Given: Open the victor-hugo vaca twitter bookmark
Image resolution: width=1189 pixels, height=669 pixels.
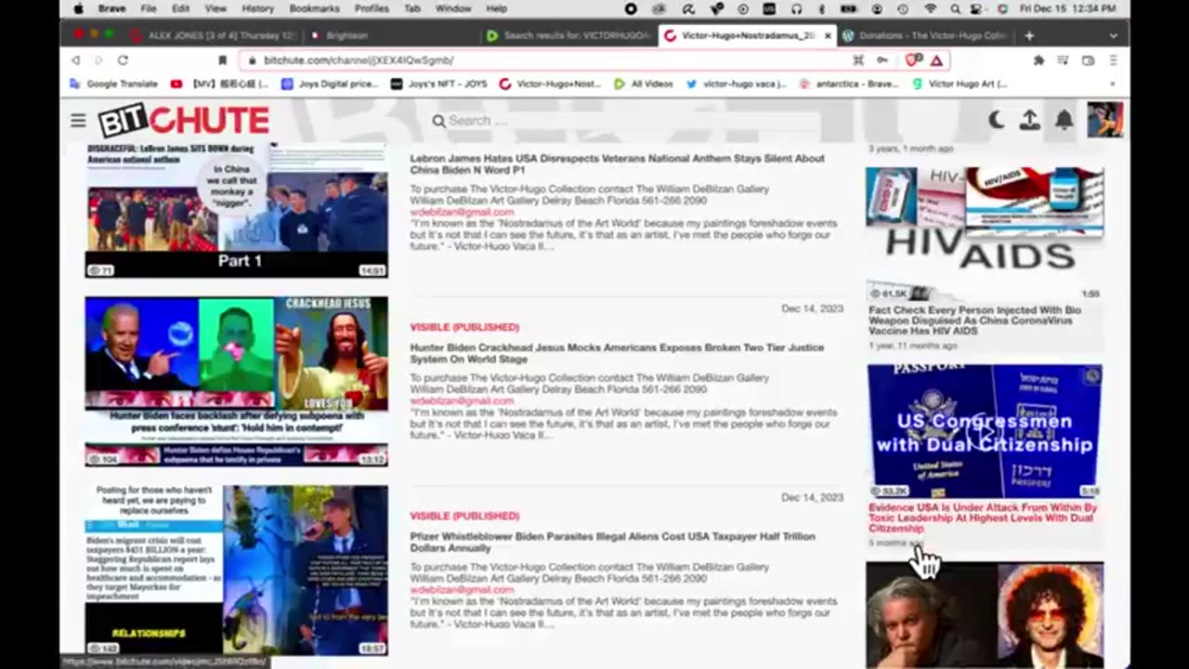Looking at the screenshot, I should point(736,84).
